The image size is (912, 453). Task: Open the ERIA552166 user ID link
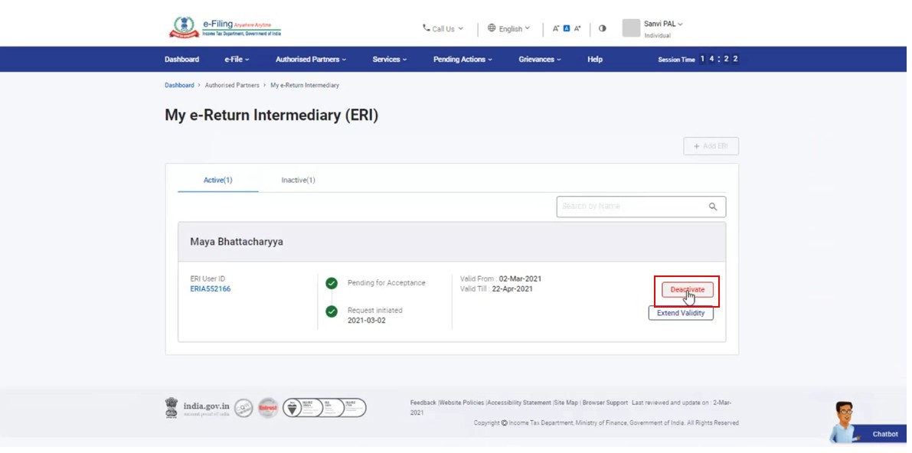(x=210, y=288)
